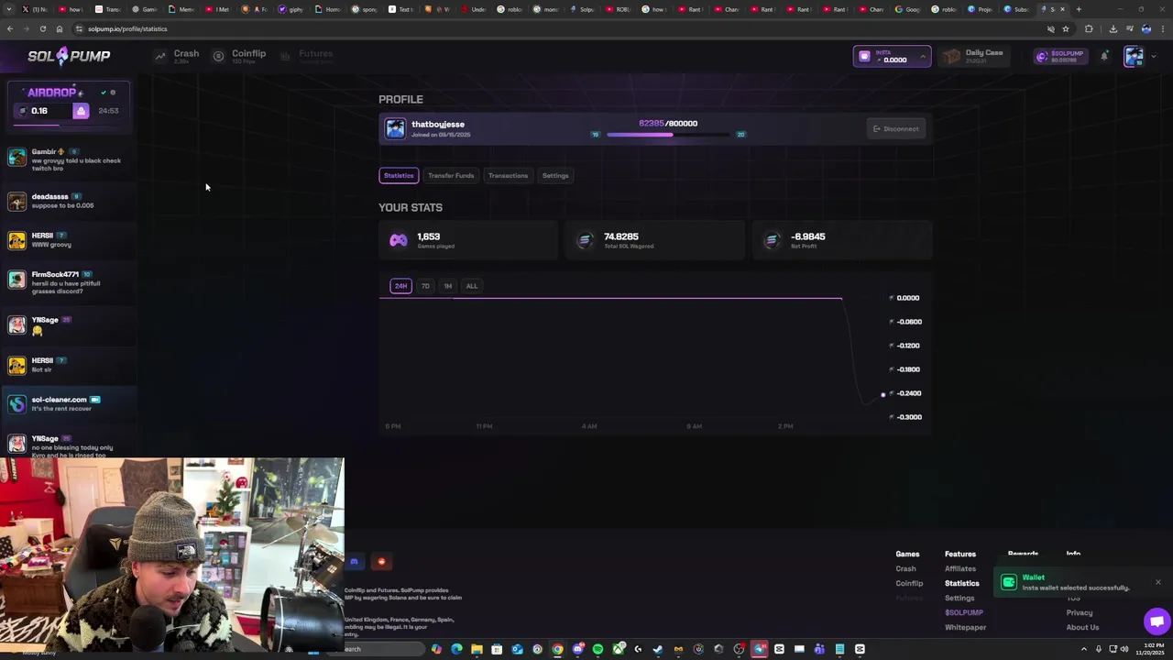Select the Statistics tab

(399, 175)
